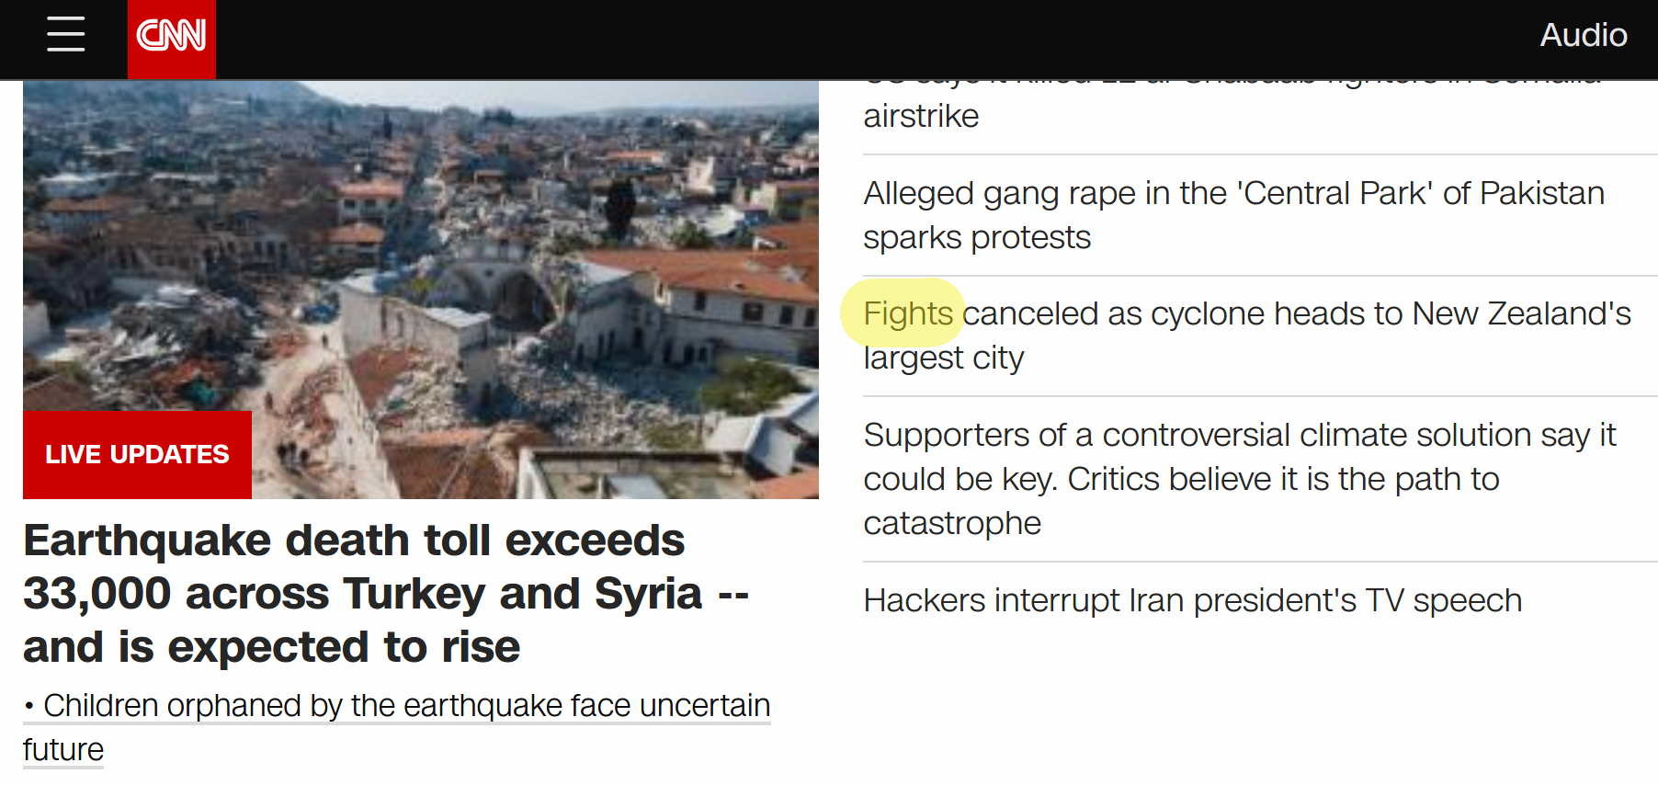This screenshot has height=785, width=1658.
Task: Open Hackers interrupt Iran president's TV speech
Action: tap(1192, 601)
